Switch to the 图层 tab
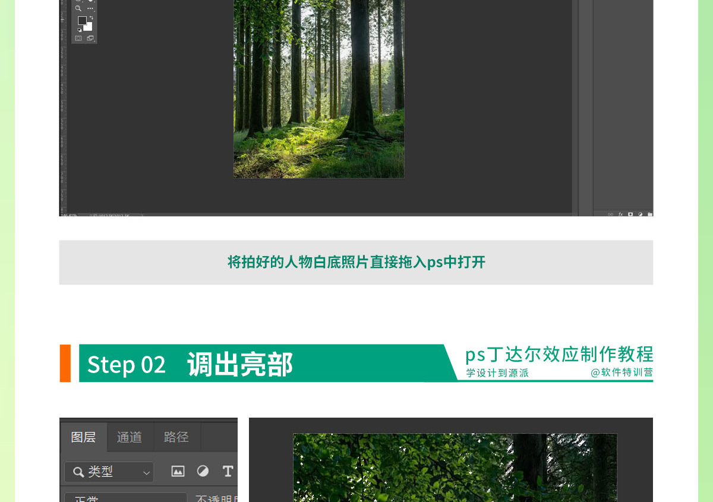The width and height of the screenshot is (713, 502). click(83, 437)
